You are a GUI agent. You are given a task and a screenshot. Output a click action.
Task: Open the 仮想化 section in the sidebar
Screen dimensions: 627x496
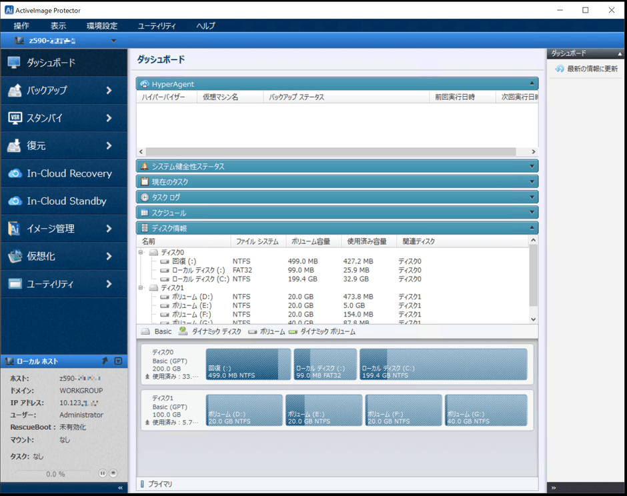click(x=40, y=256)
